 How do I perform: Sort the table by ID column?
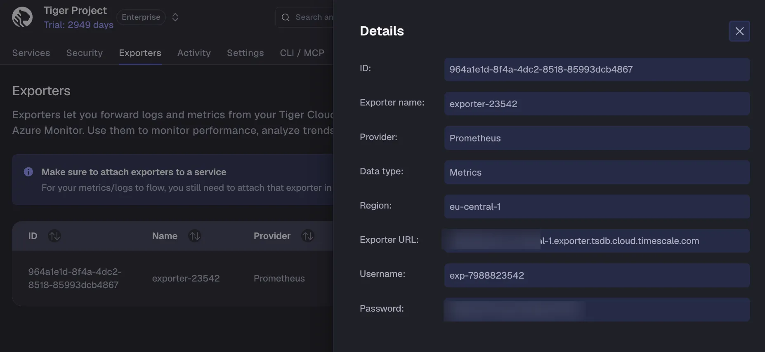54,236
